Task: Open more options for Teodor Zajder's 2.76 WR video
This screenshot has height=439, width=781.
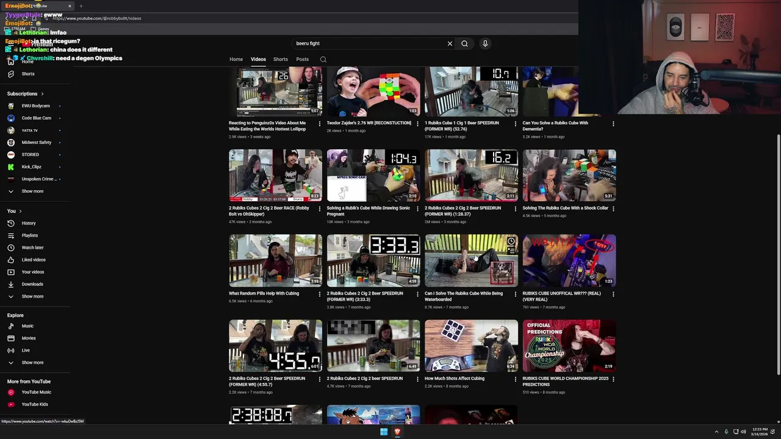Action: (417, 123)
